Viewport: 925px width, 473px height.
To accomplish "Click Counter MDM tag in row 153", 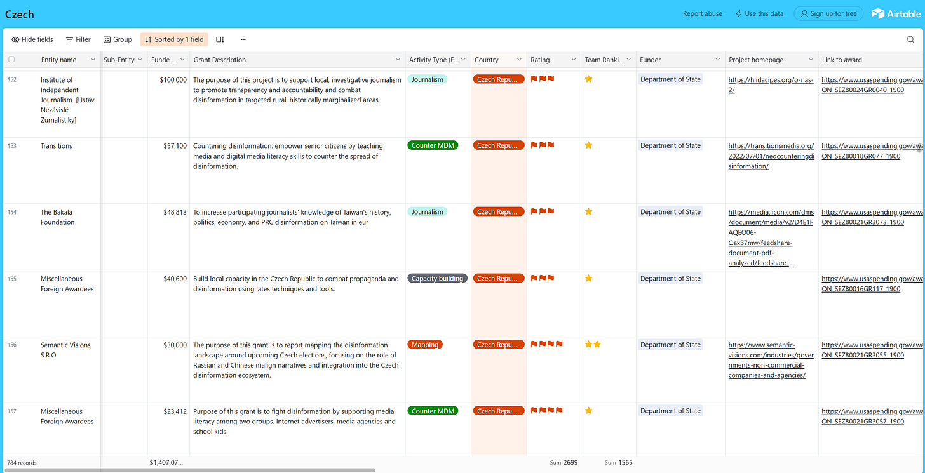I will 433,145.
